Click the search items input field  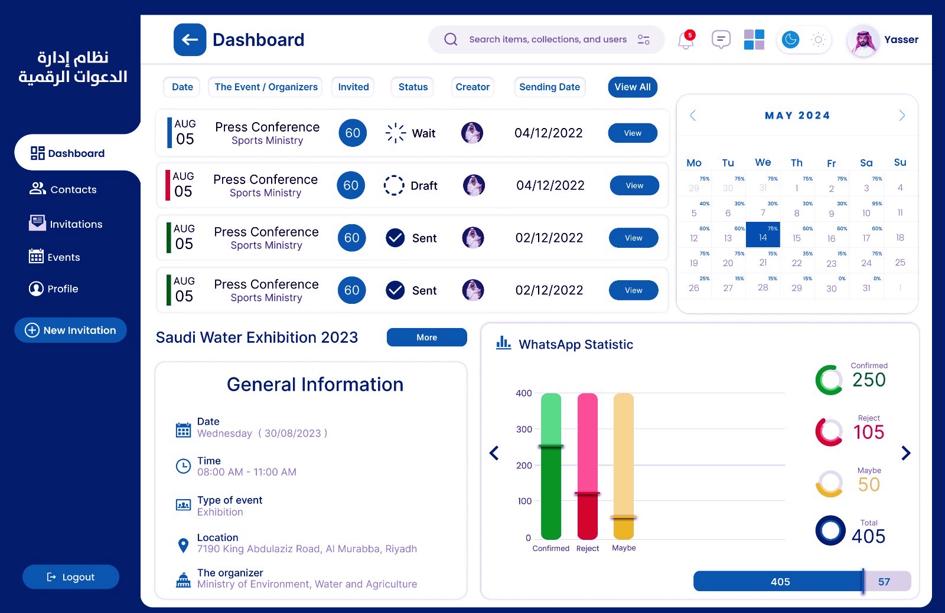(548, 40)
